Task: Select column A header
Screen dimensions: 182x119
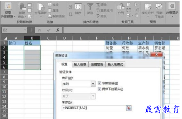Action: [16, 38]
